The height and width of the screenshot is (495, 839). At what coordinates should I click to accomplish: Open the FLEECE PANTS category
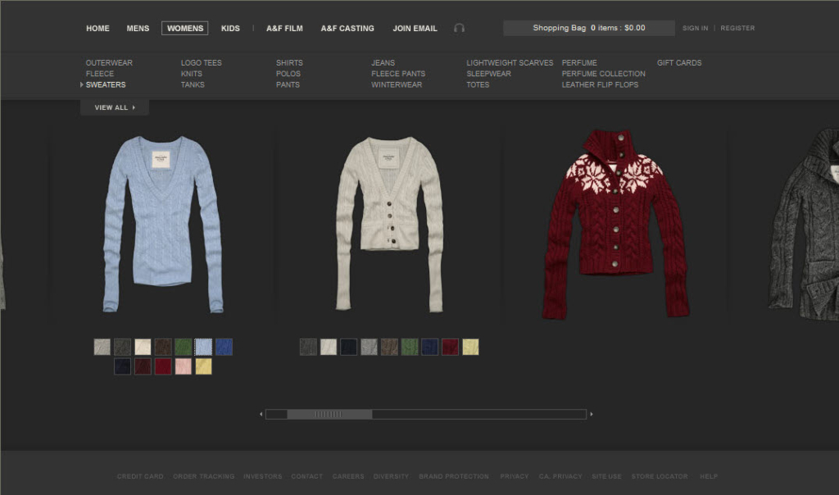point(398,74)
